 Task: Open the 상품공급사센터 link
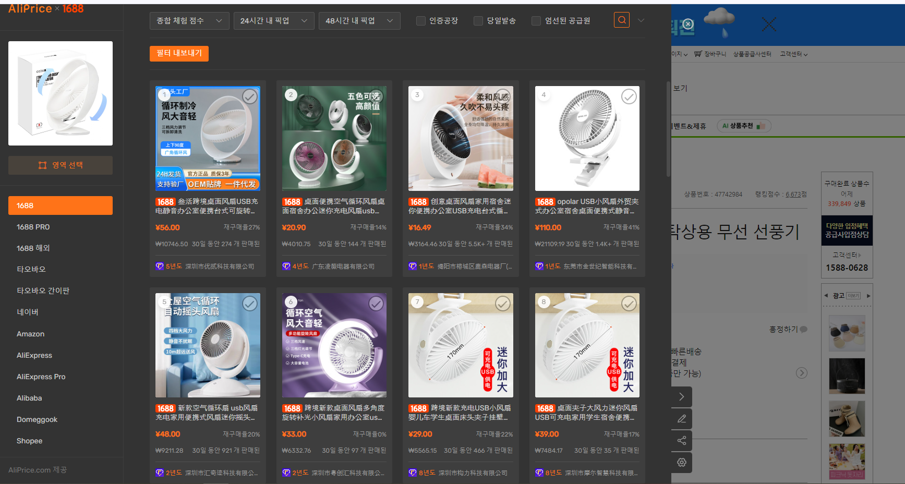click(752, 54)
